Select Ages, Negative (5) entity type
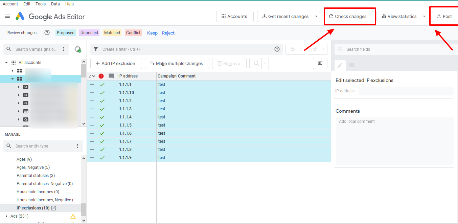 (33, 167)
